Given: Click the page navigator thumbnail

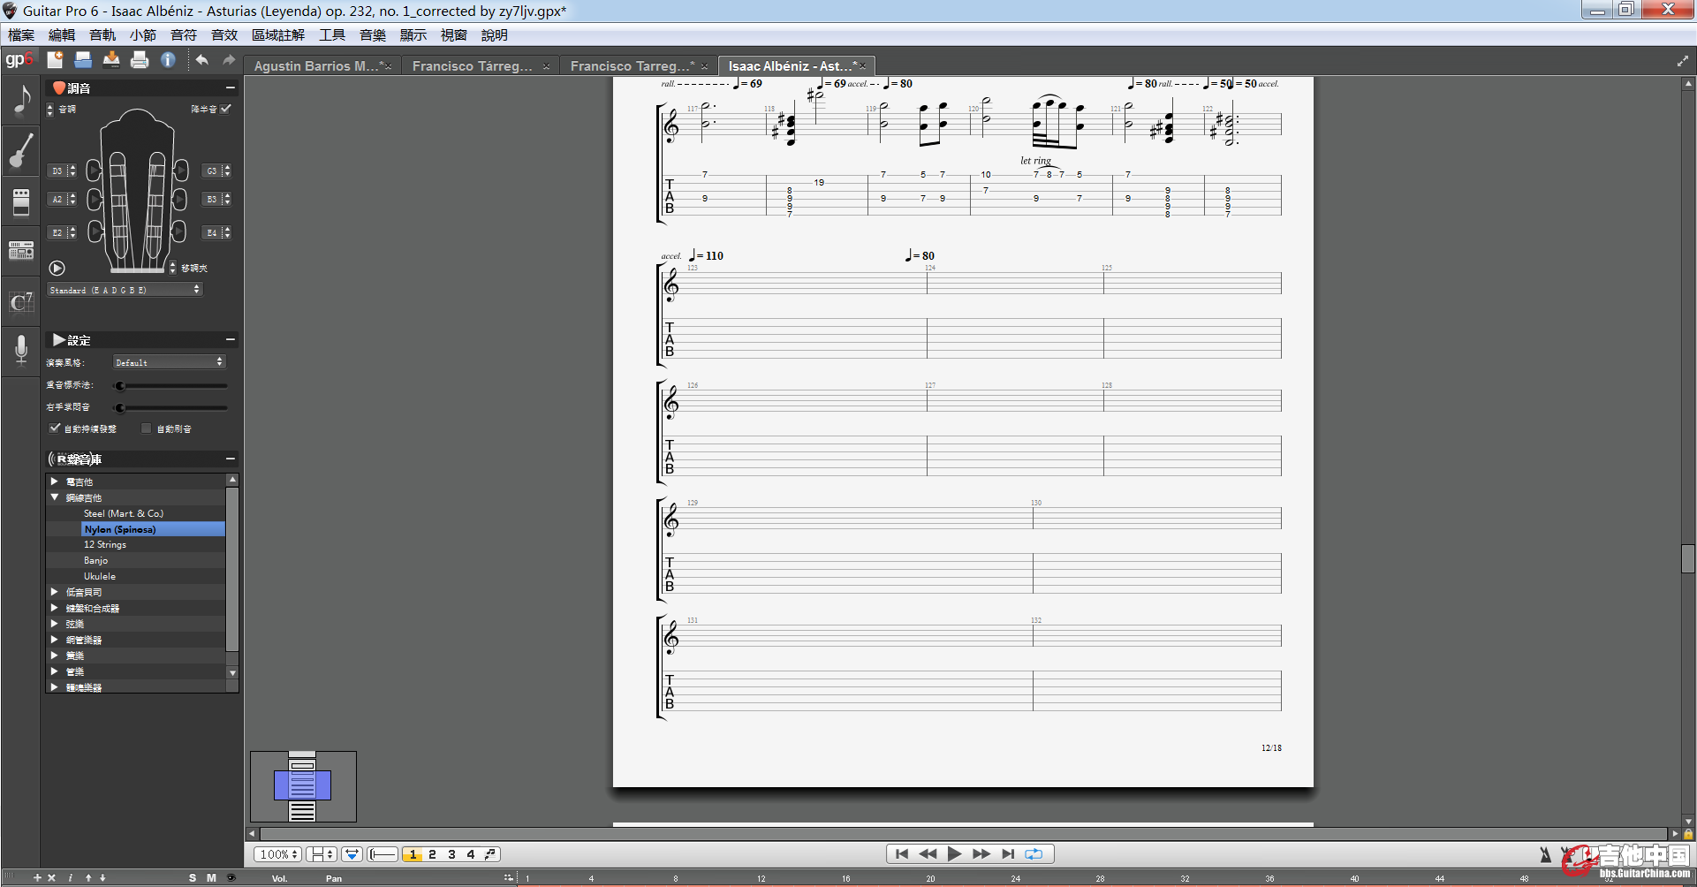Looking at the screenshot, I should coord(303,786).
